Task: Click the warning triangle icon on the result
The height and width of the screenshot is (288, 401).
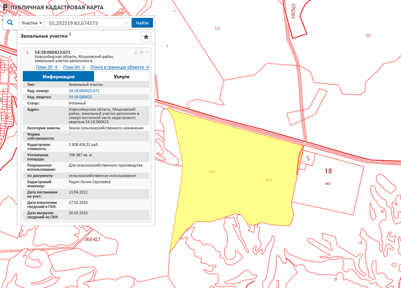Action: [x=136, y=52]
